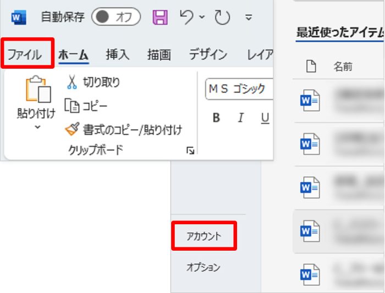385x293 pixels.
Task: Open the Paste options dropdown arrow
Action: pyautogui.click(x=37, y=127)
